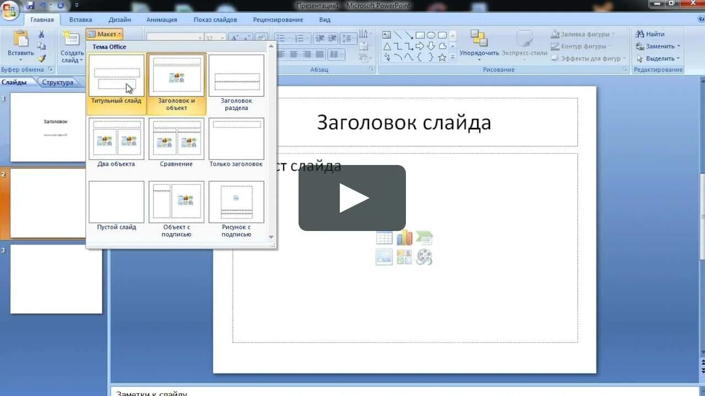Open the Показ слайдов tab

point(215,20)
